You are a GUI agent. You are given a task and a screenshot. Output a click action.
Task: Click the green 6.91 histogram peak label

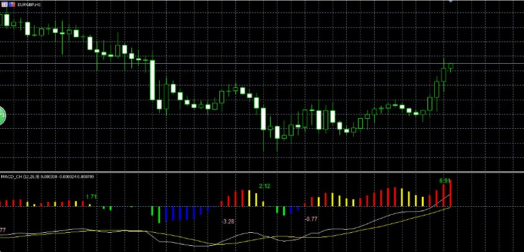[444, 181]
